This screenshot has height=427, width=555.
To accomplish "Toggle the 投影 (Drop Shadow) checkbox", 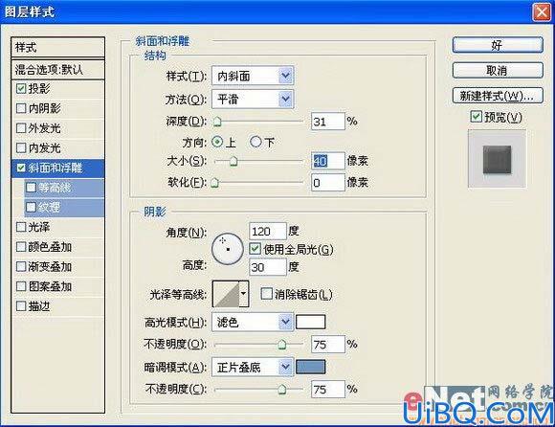I will (x=21, y=88).
